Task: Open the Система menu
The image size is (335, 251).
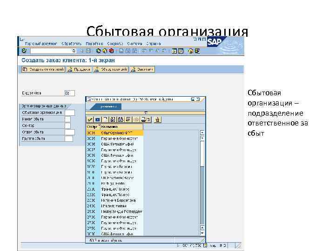Action: tap(134, 44)
